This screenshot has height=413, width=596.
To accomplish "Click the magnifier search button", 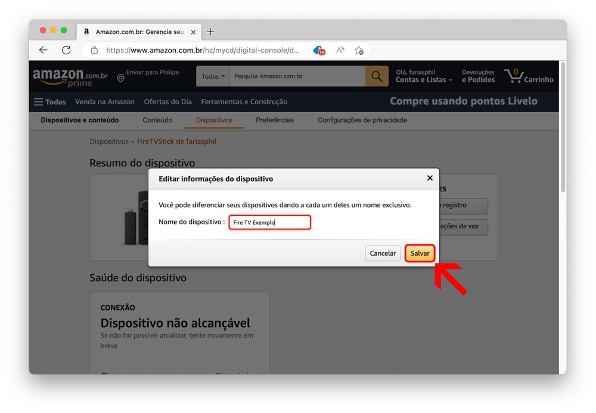I will coord(377,76).
